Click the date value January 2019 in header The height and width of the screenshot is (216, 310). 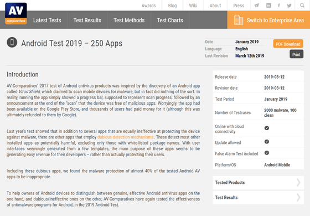[x=247, y=42]
